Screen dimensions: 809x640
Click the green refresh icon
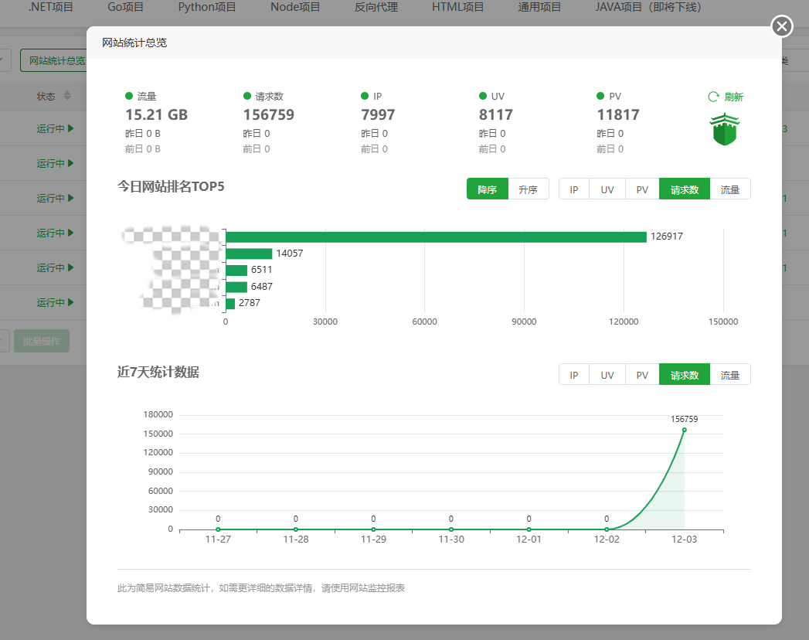coord(714,97)
